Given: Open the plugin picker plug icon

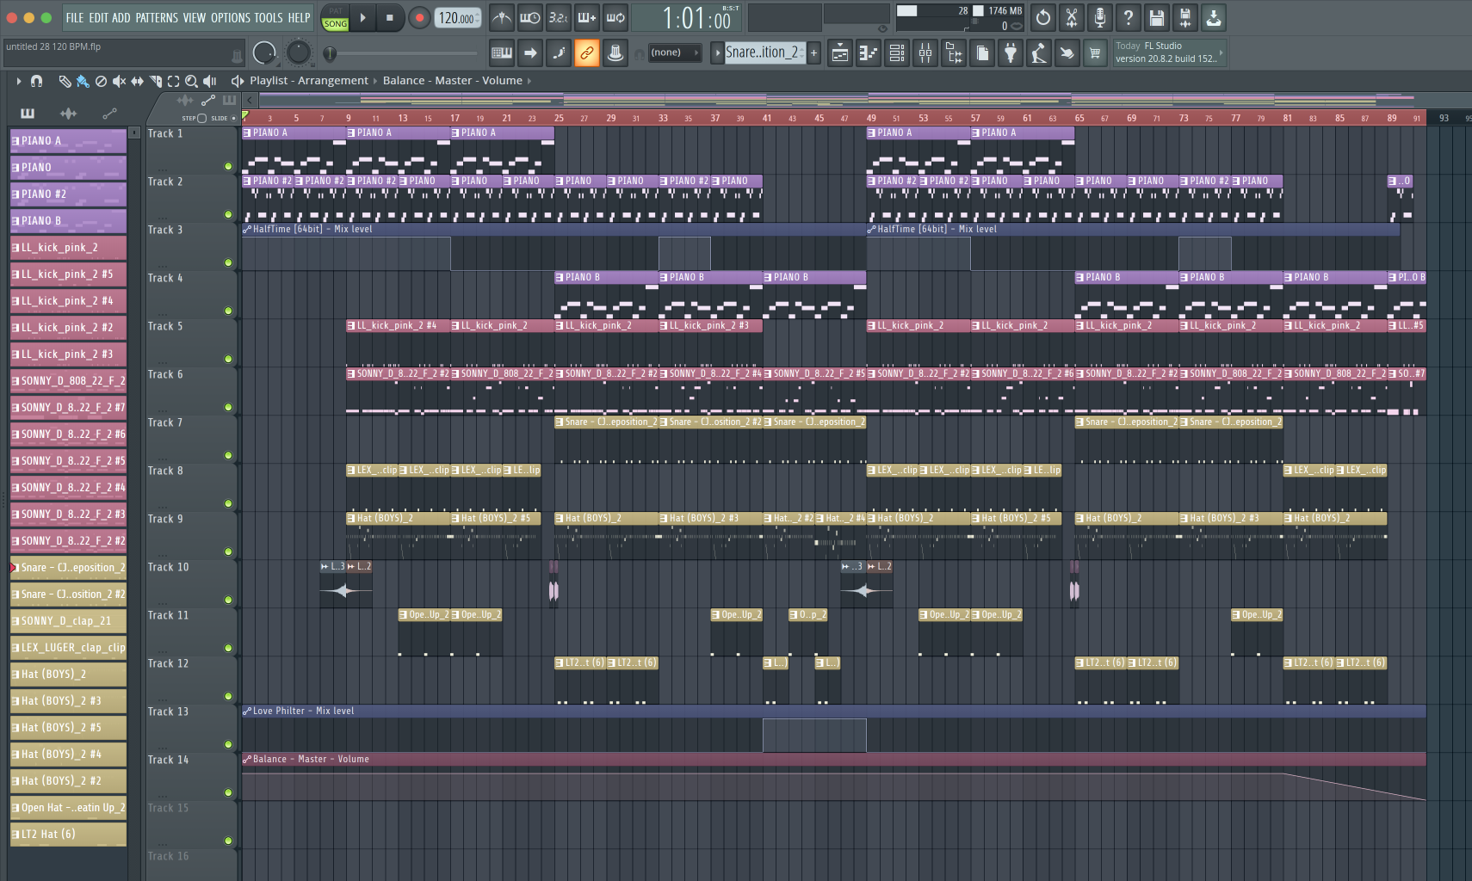Looking at the screenshot, I should (1011, 53).
